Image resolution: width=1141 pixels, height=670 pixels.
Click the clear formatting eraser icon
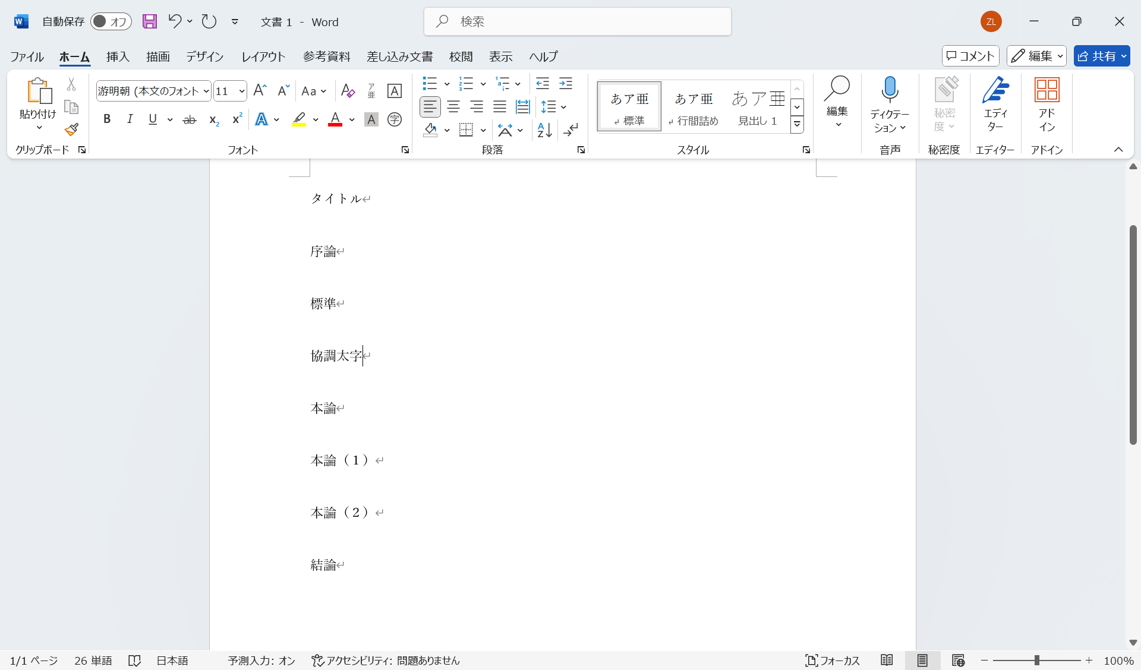click(x=348, y=91)
